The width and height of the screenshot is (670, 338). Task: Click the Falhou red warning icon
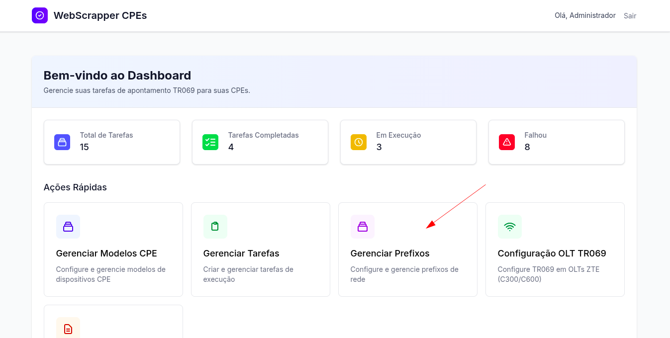tap(507, 142)
